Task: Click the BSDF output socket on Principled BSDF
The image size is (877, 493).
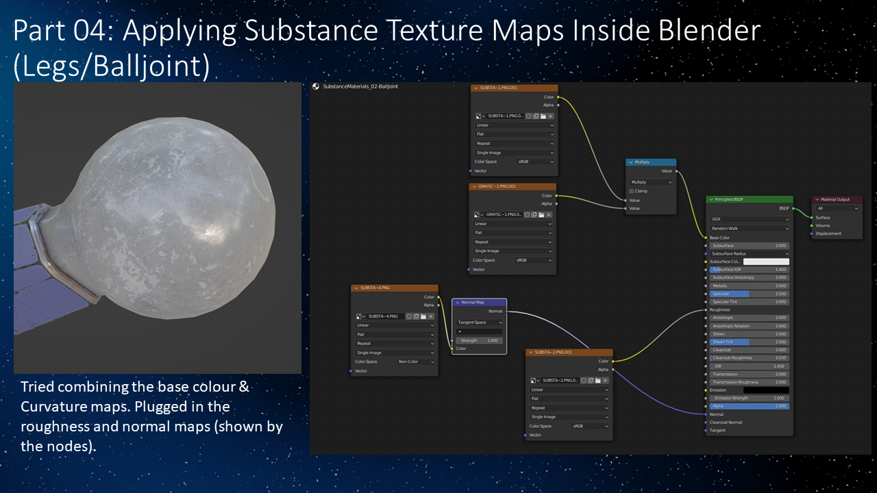Action: pos(793,208)
